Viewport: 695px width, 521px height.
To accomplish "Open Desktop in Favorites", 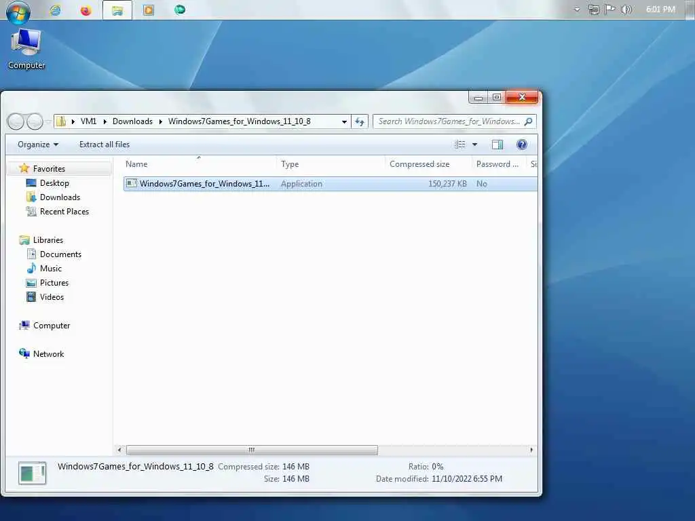I will 54,183.
